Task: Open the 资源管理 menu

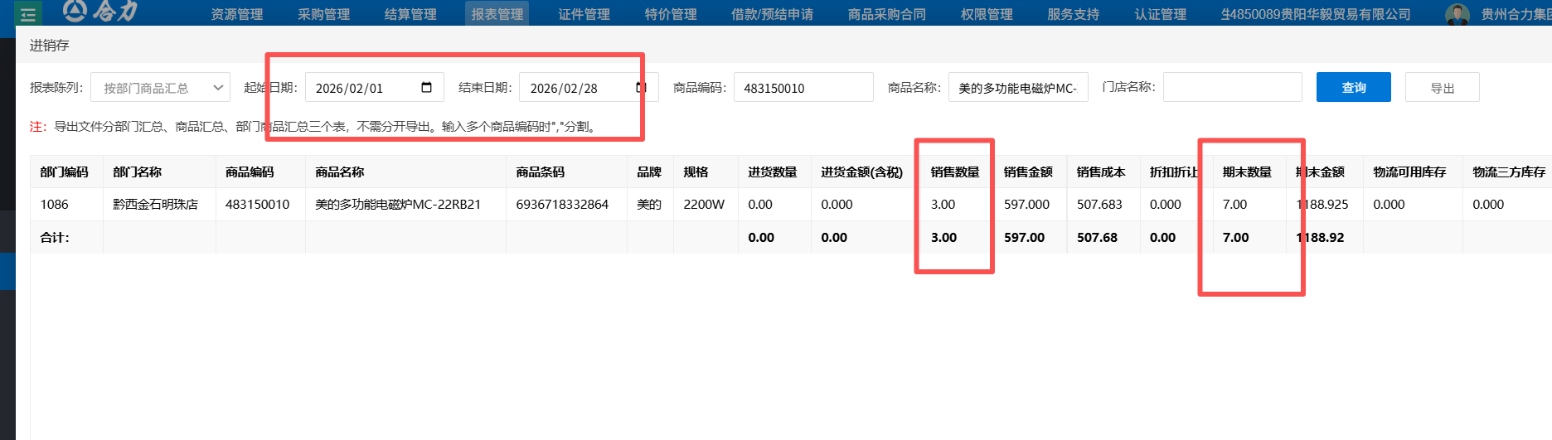Action: pos(236,14)
